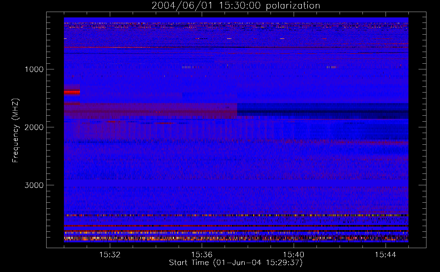This screenshot has width=440, height=272.
Task: Click the "Start Time (01-Jun-04 15:29:37)" label
Action: [236, 263]
